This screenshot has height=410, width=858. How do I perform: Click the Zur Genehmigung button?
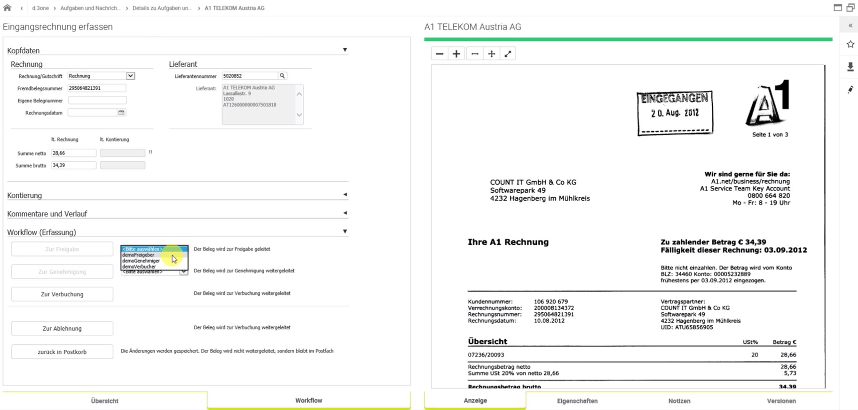tap(62, 271)
